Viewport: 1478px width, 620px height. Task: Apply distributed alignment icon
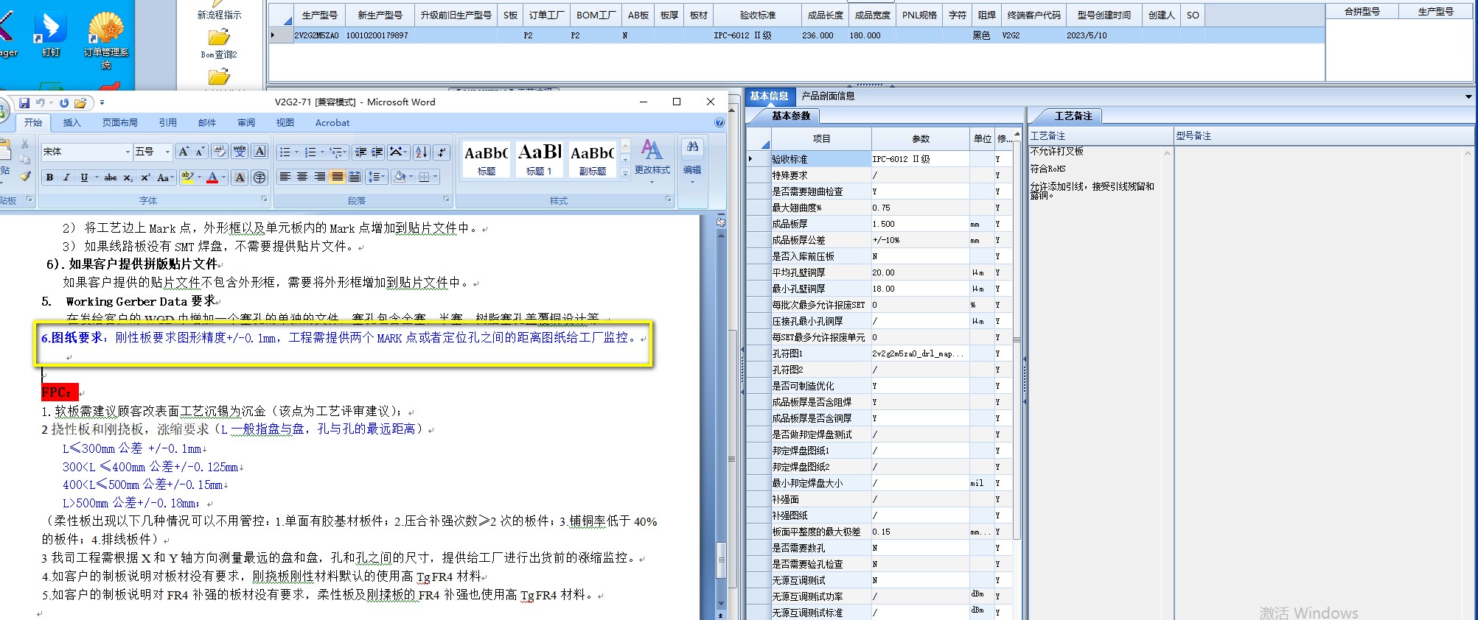point(355,177)
